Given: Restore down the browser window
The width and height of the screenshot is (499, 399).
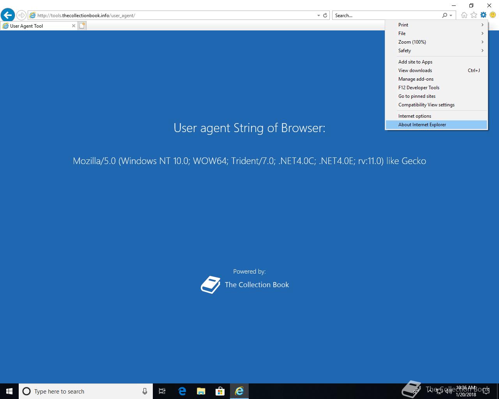Looking at the screenshot, I should (471, 5).
